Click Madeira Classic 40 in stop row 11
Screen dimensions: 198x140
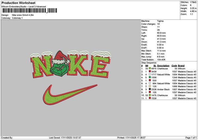(187, 98)
